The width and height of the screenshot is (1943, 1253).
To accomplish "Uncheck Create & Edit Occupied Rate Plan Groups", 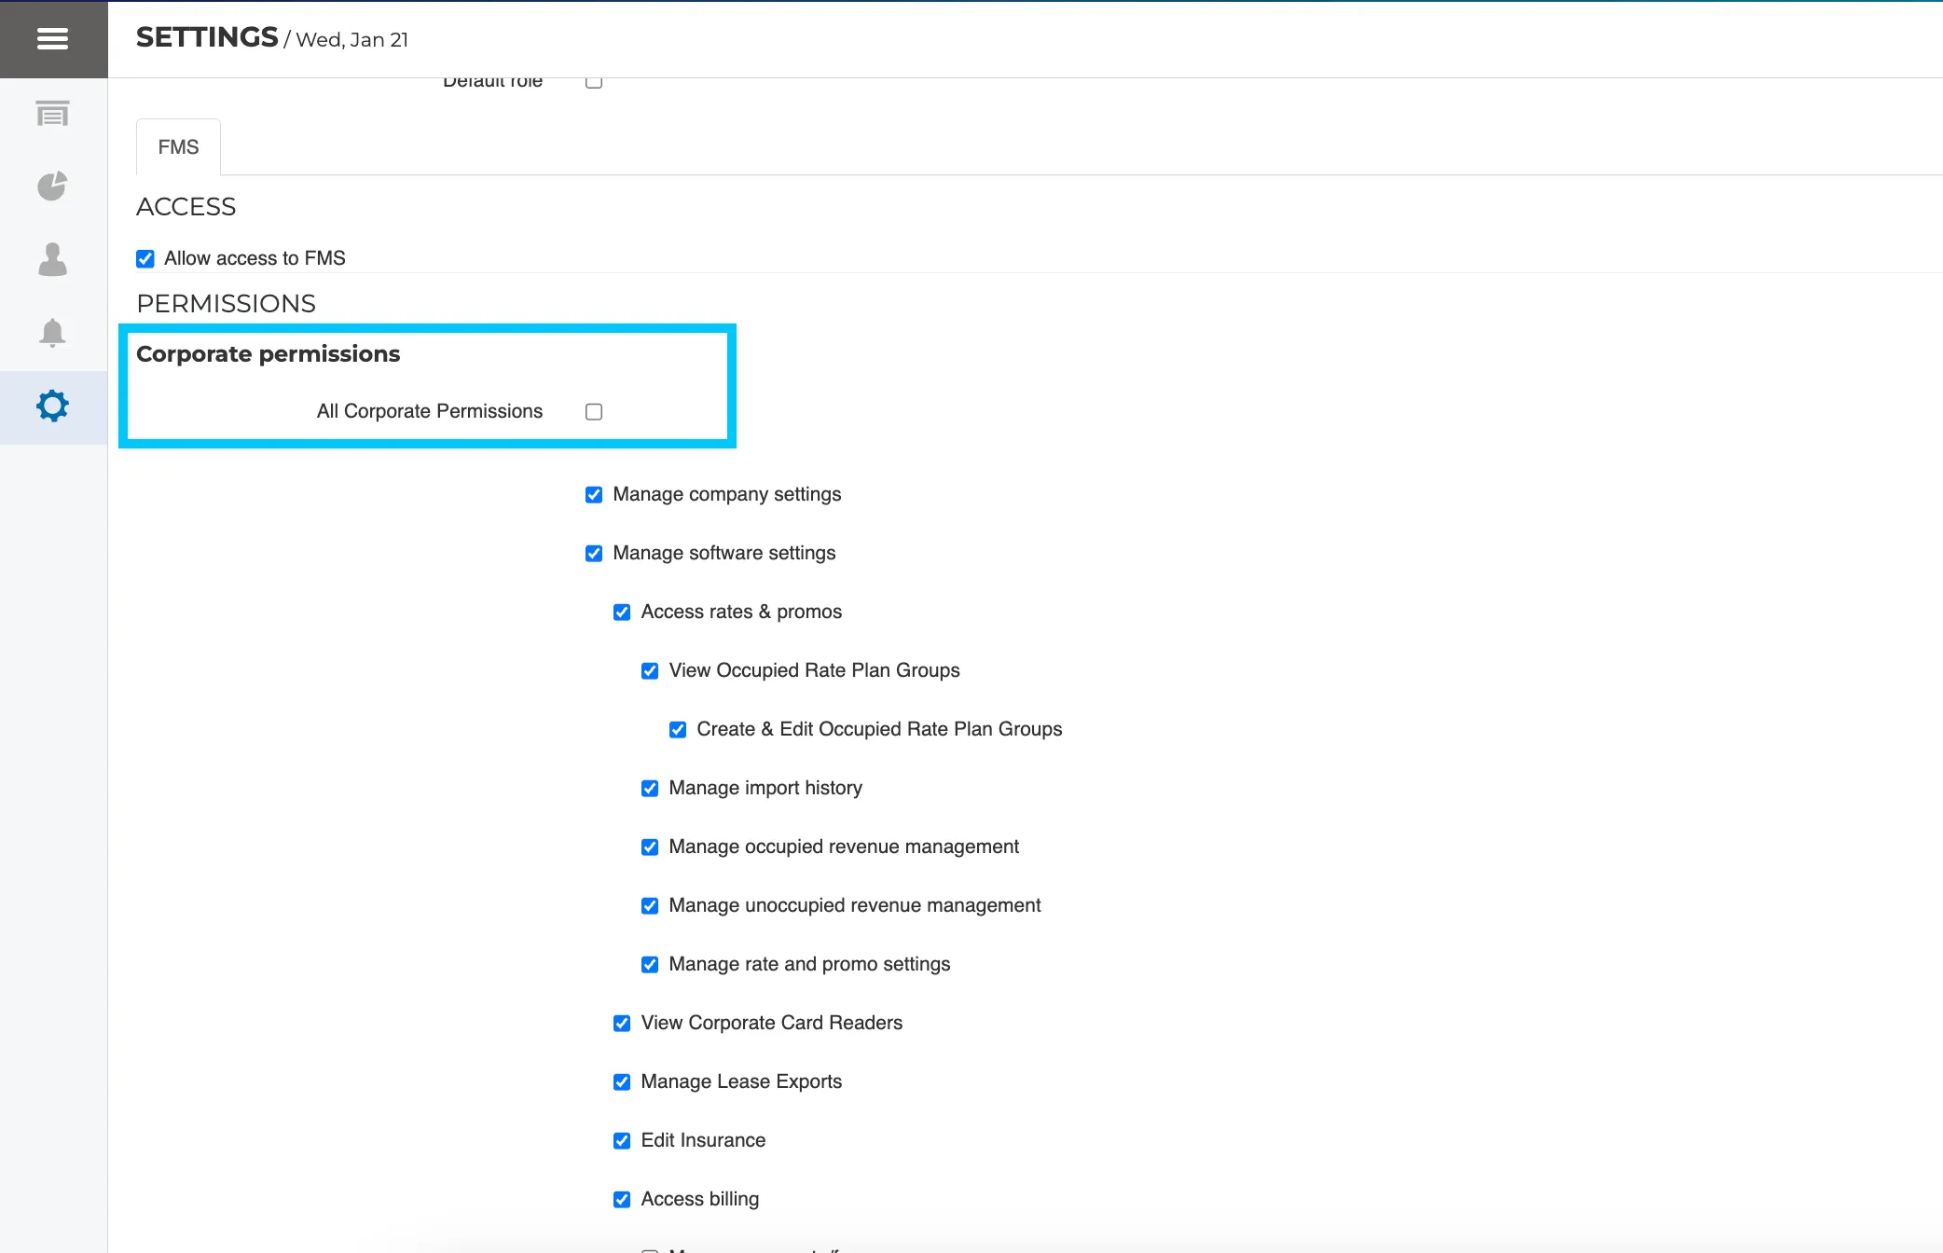I will [x=678, y=730].
